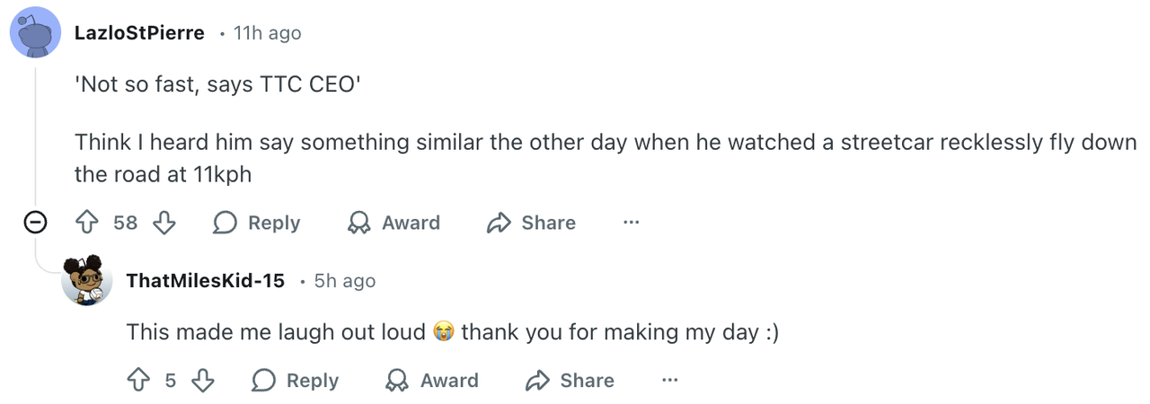Open the '5h ago' reply timestamp
This screenshot has width=1150, height=404.
[x=344, y=281]
